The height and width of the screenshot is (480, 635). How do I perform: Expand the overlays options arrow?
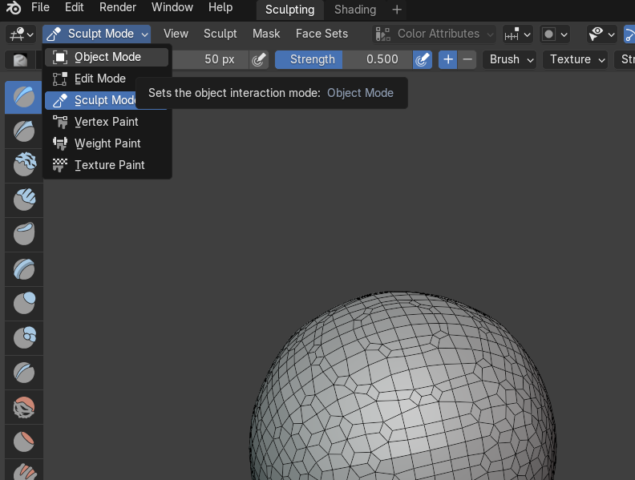pos(564,34)
